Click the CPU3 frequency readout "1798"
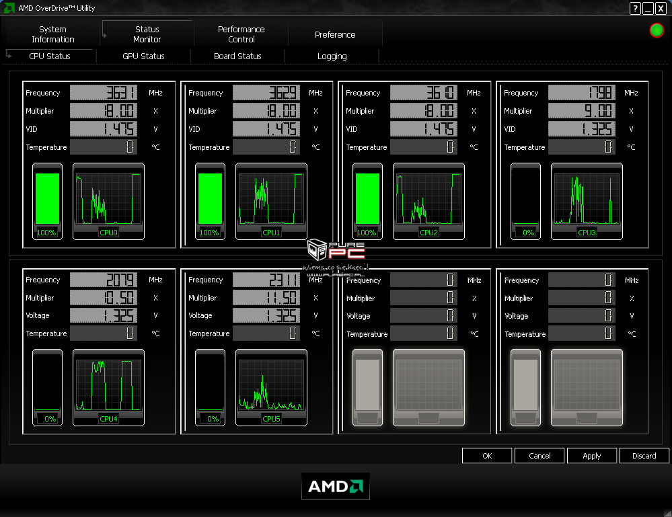Screen dimensions: 672x517 pos(582,93)
